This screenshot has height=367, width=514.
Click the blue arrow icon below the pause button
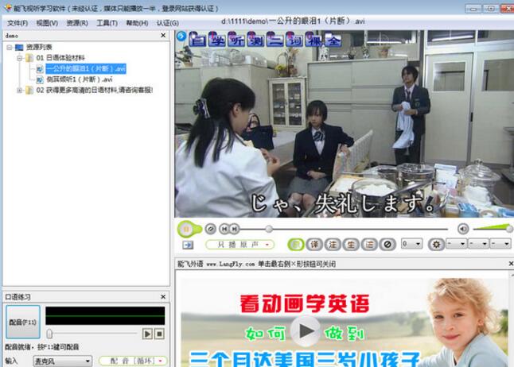188,245
